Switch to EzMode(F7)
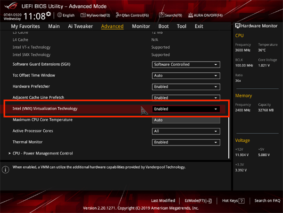Image resolution: width=283 pixels, height=213 pixels. pos(198,200)
